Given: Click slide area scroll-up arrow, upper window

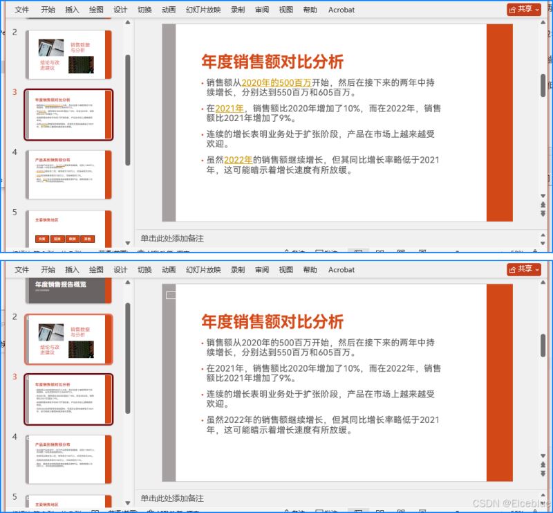Looking at the screenshot, I should coord(543,23).
